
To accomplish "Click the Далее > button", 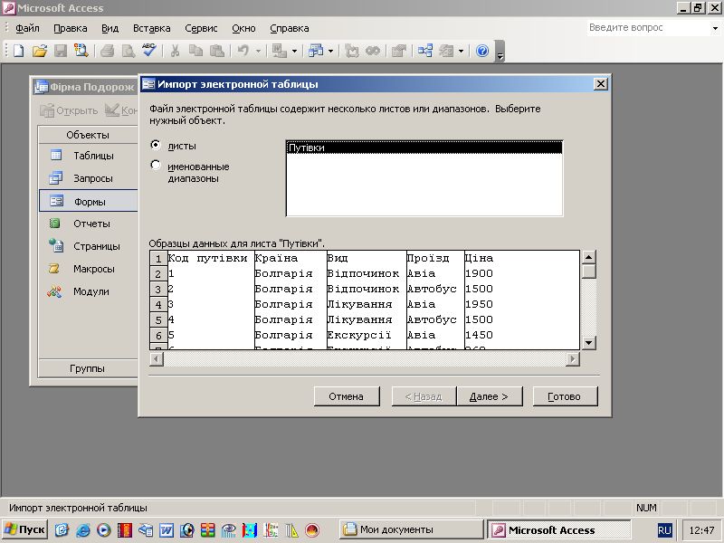I will (x=489, y=396).
